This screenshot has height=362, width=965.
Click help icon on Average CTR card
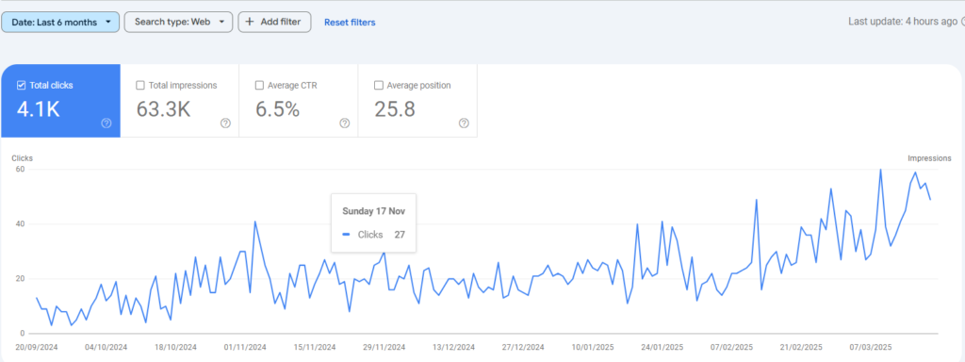click(345, 123)
